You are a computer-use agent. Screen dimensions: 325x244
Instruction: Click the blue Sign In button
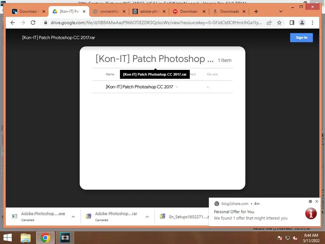302,37
